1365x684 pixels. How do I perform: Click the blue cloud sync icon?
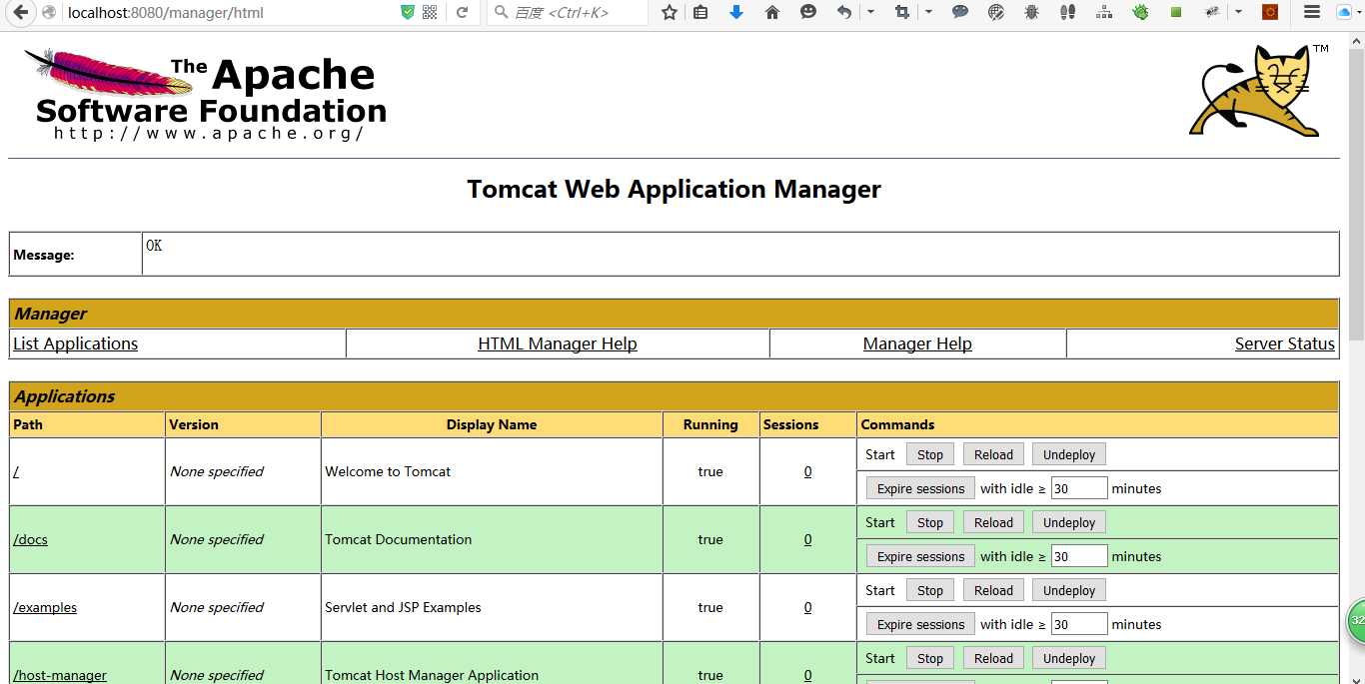1344,12
